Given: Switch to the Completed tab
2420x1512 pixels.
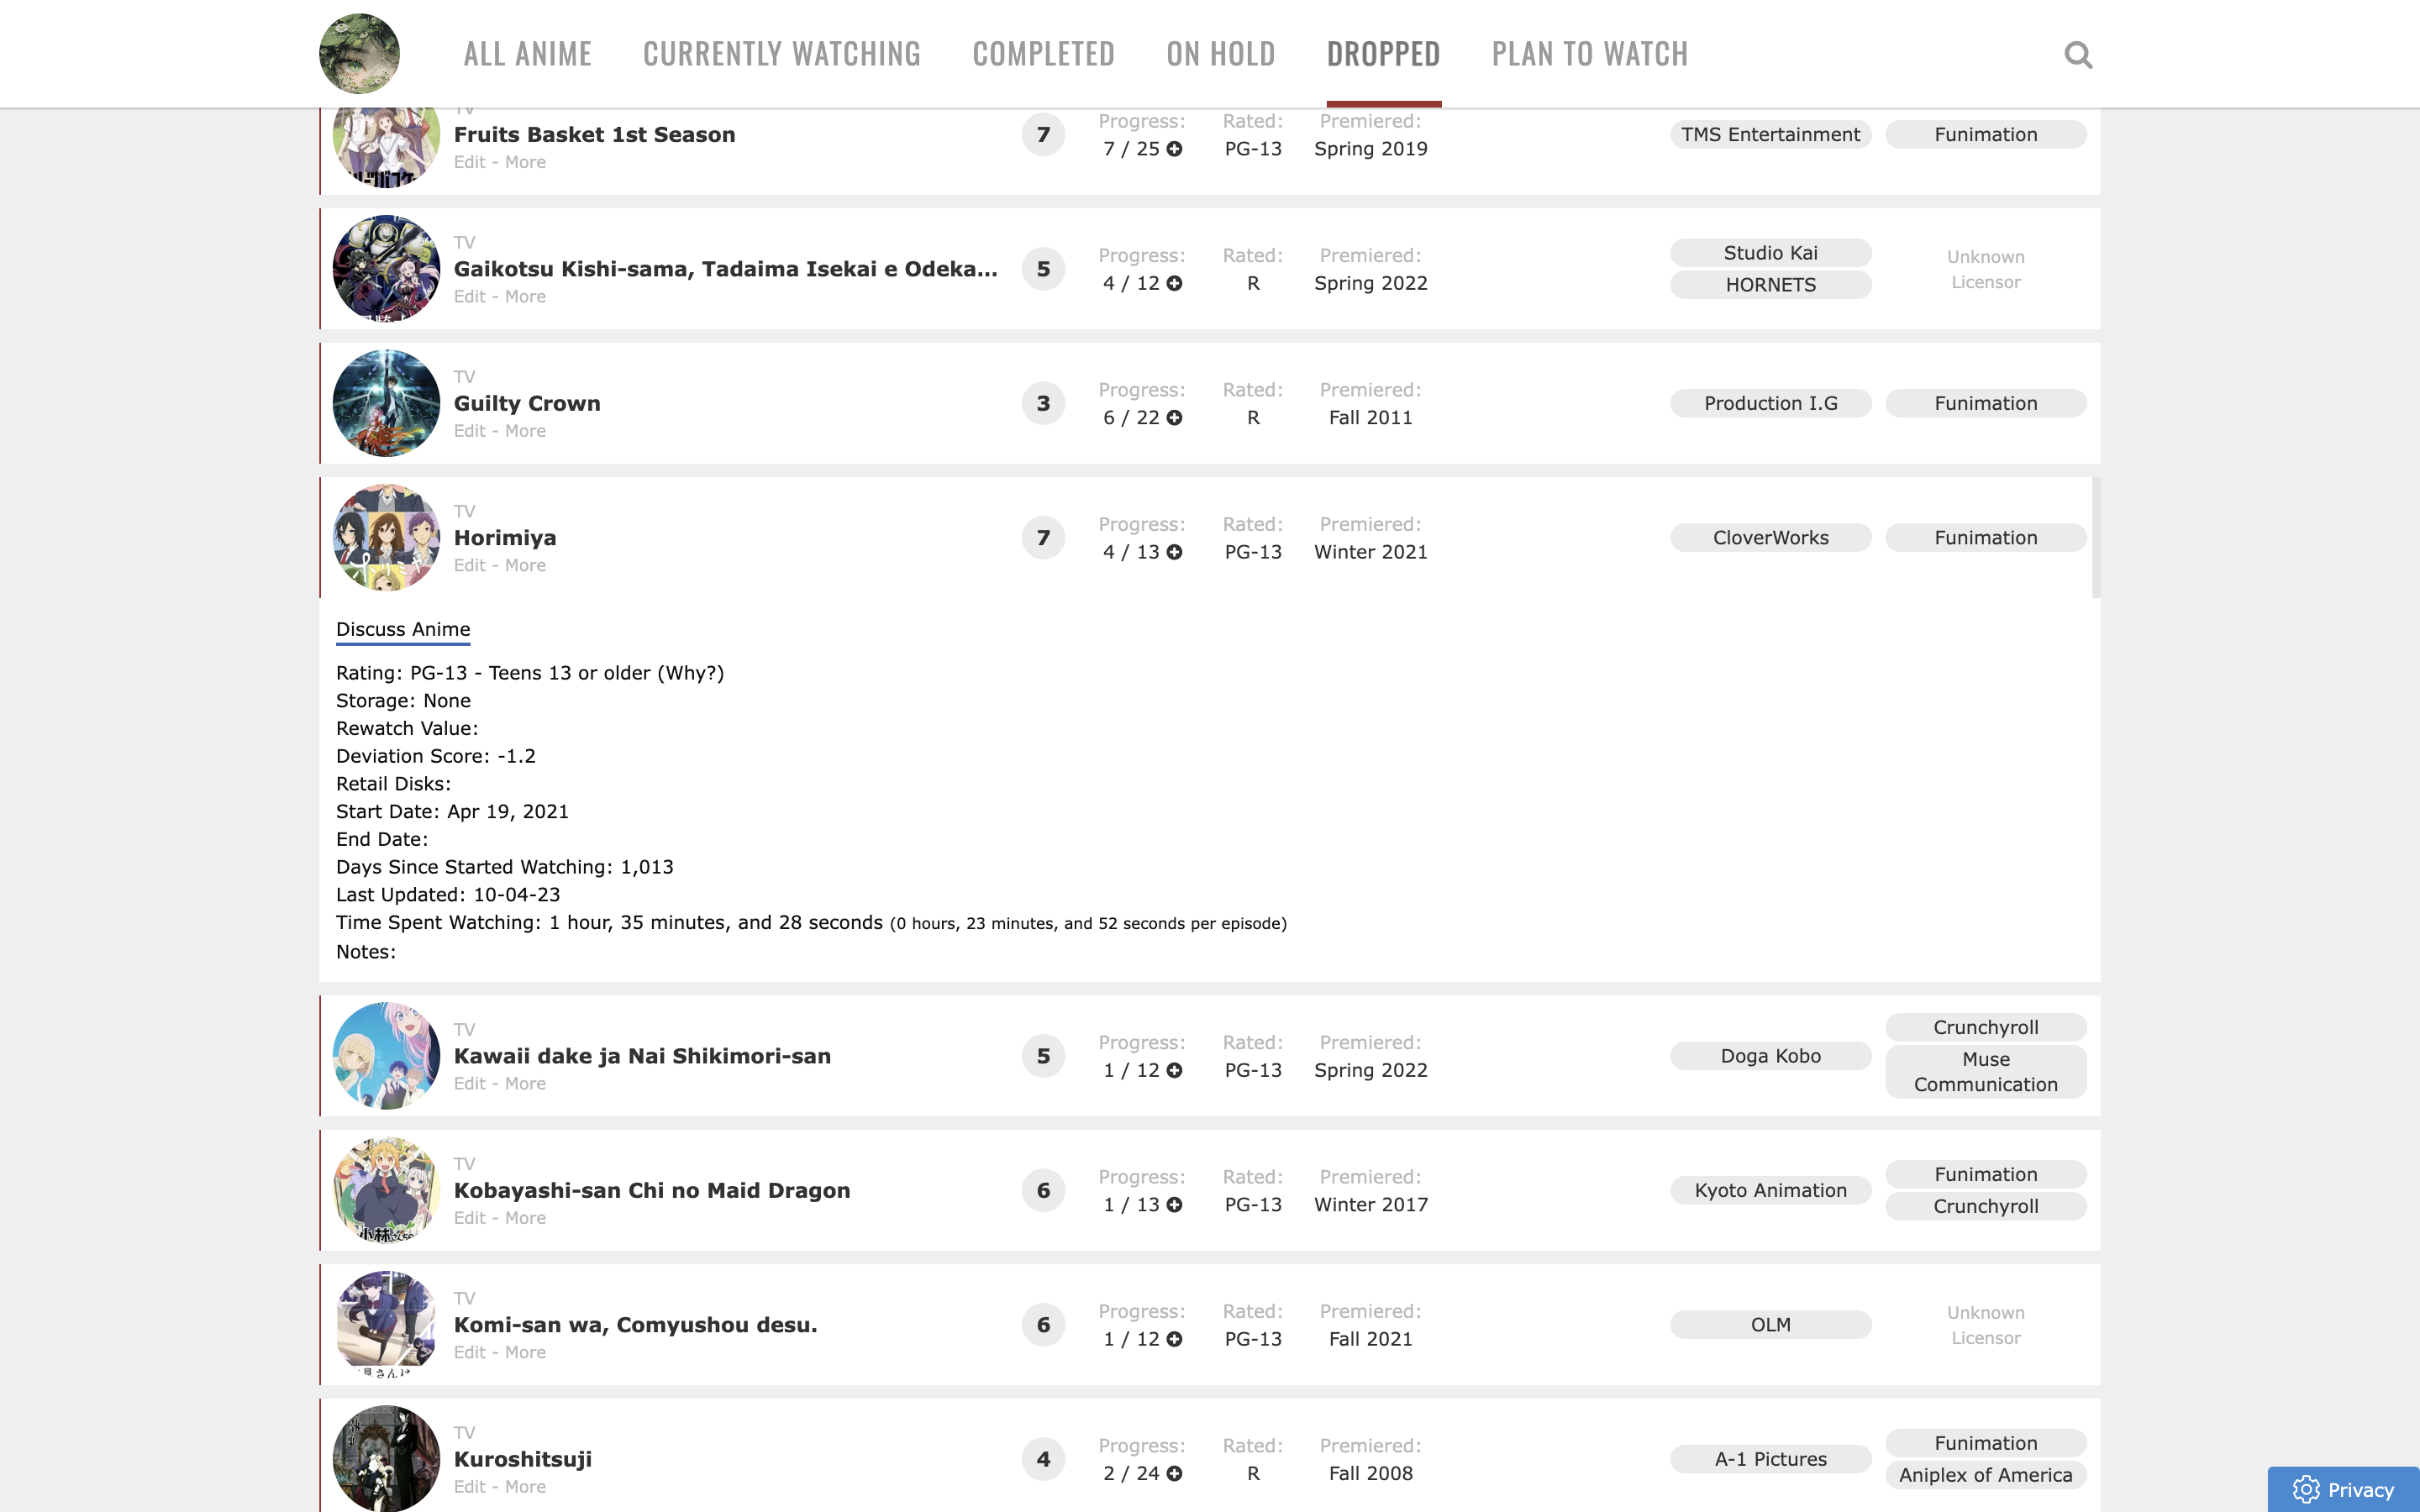Looking at the screenshot, I should tap(1043, 54).
